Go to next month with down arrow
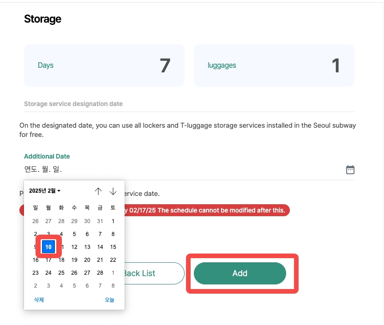 point(113,191)
